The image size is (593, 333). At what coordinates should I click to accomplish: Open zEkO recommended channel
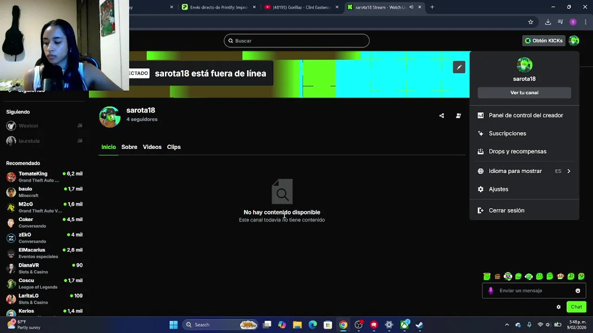coord(44,238)
